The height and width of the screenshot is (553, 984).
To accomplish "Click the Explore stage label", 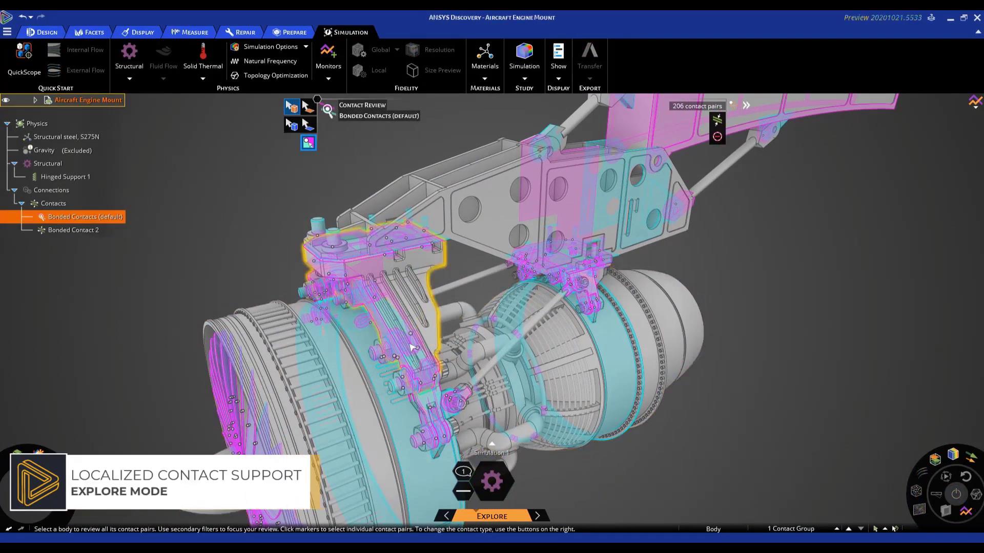I will point(491,516).
